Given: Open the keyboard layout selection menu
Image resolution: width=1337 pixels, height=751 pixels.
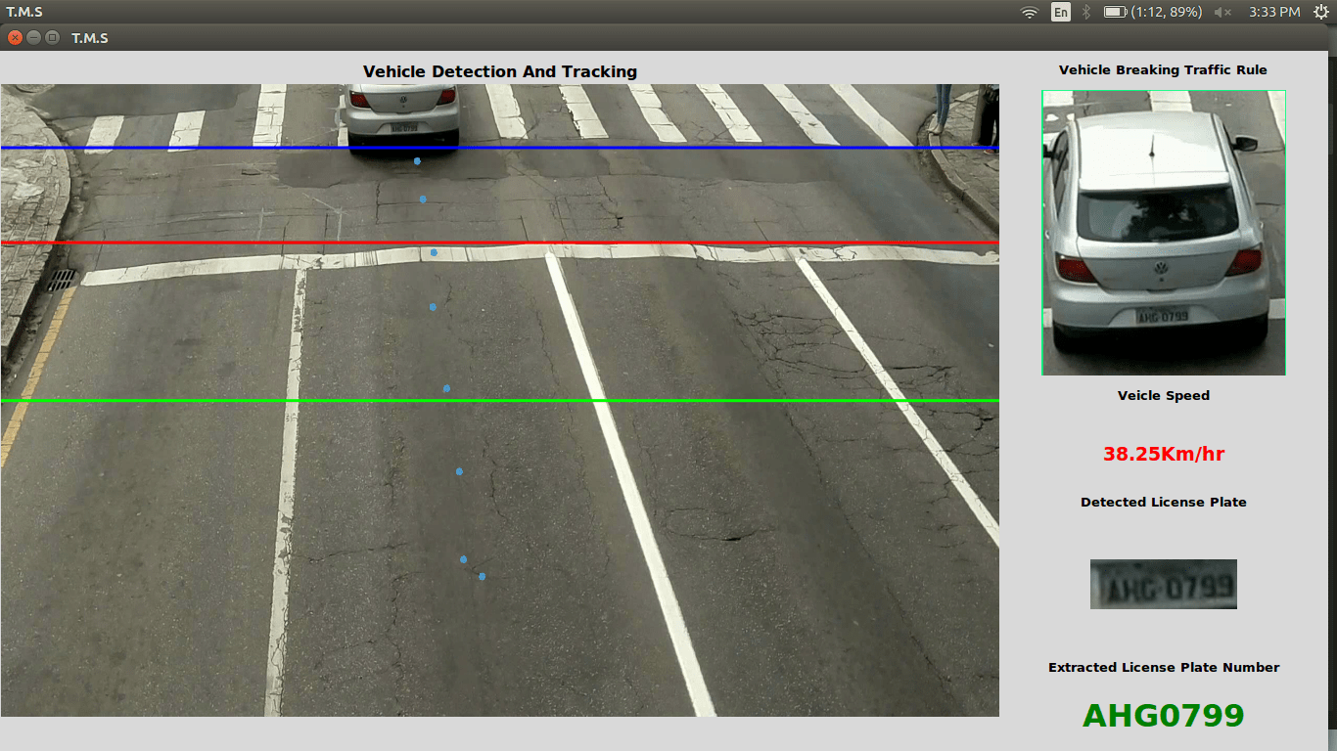Looking at the screenshot, I should (x=1059, y=12).
